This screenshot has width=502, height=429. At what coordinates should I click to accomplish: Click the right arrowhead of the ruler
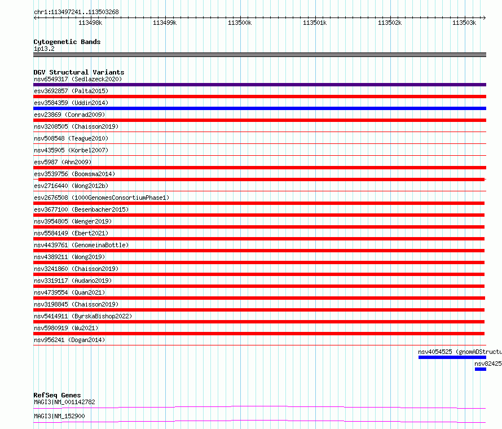pyautogui.click(x=484, y=17)
